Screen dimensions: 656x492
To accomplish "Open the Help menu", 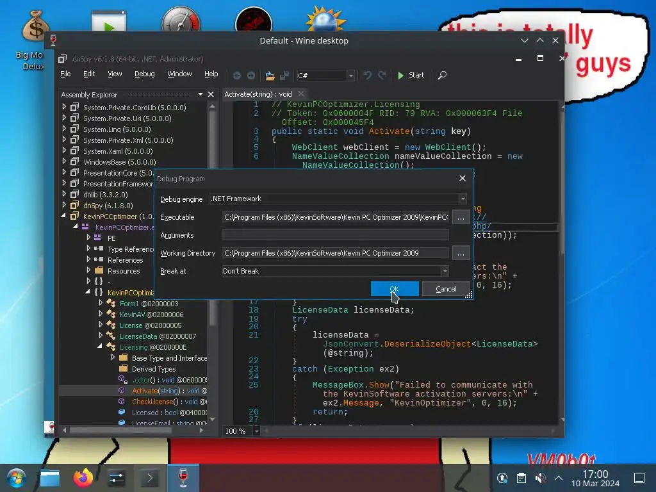I will point(211,74).
